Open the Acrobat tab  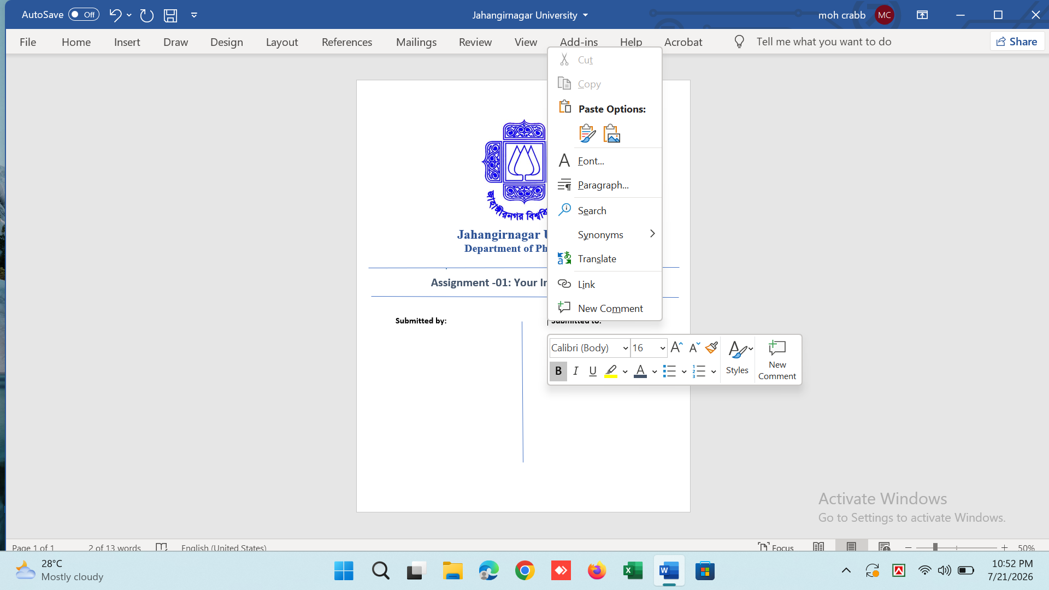[x=683, y=42]
